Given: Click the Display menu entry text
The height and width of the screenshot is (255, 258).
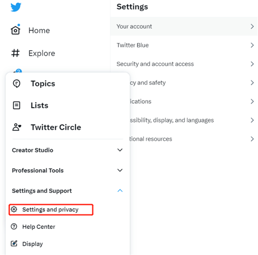Looking at the screenshot, I should [x=33, y=244].
